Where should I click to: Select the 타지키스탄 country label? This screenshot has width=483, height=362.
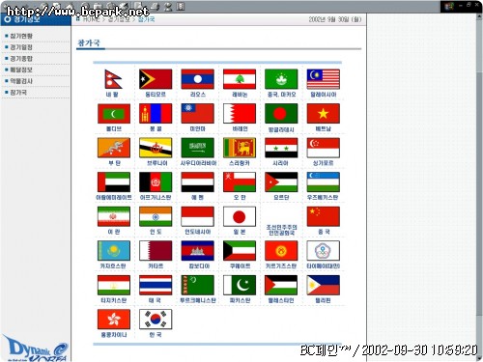click(x=113, y=300)
